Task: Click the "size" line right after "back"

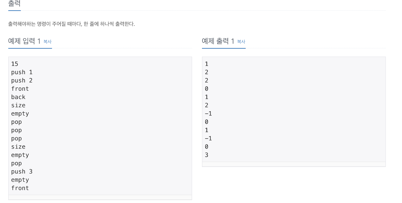Action: tap(18, 105)
